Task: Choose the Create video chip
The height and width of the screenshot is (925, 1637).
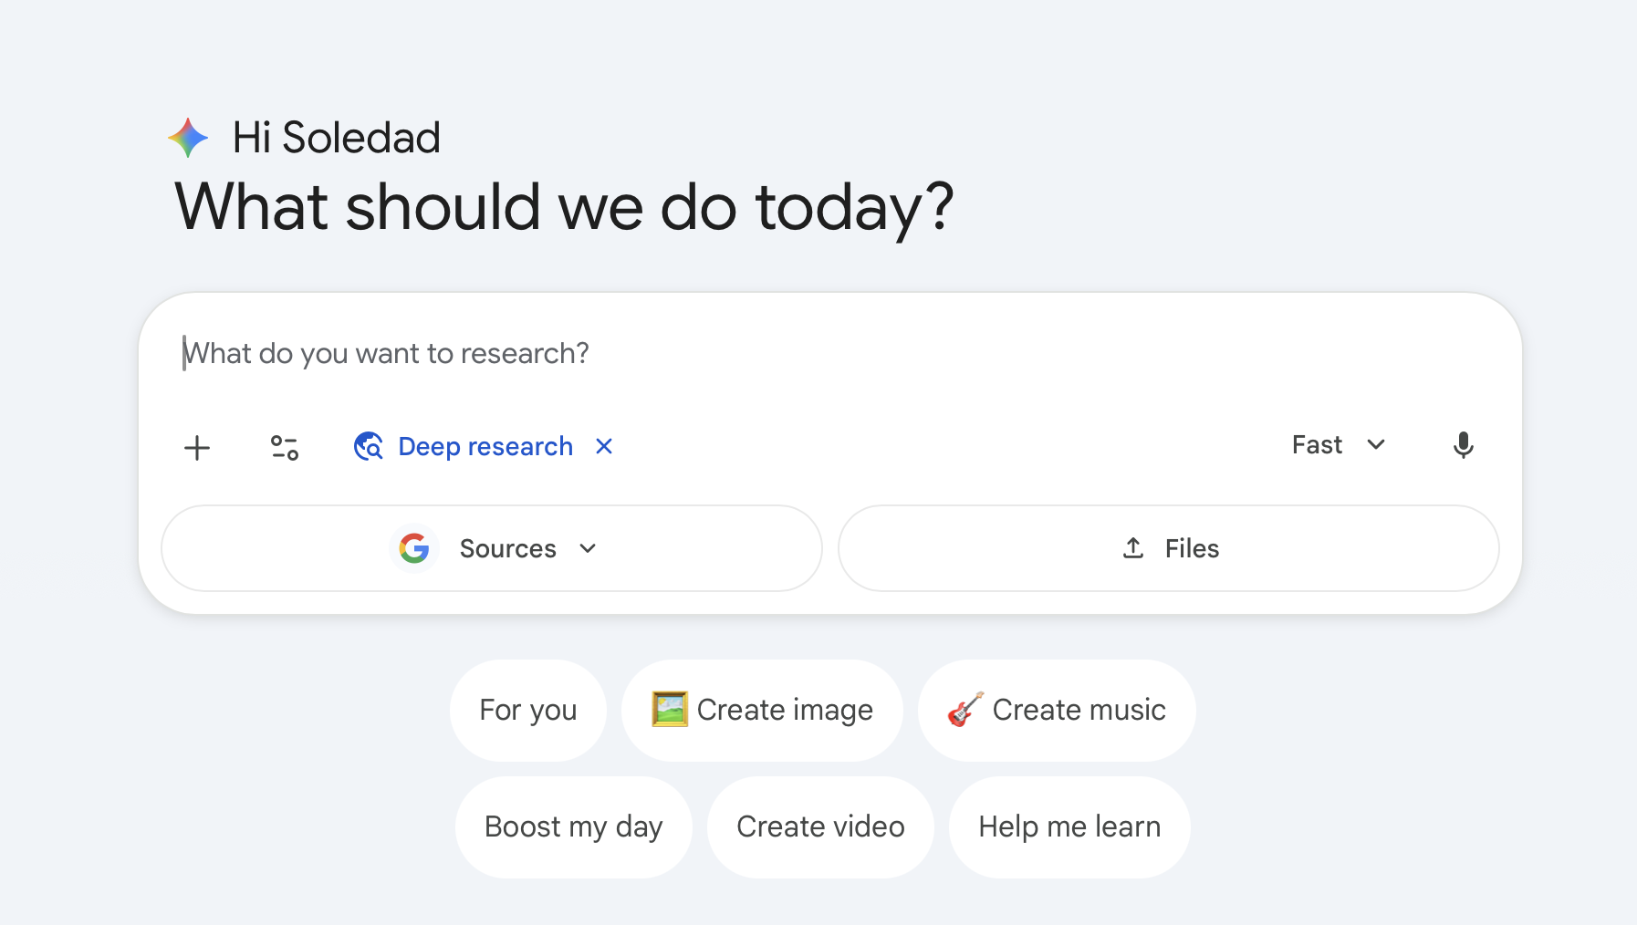Action: click(x=820, y=826)
